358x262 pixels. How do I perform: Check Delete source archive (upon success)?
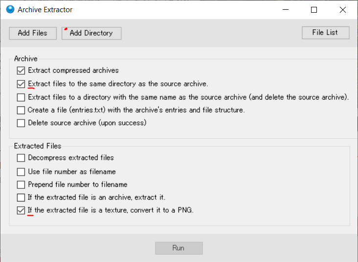(x=21, y=123)
